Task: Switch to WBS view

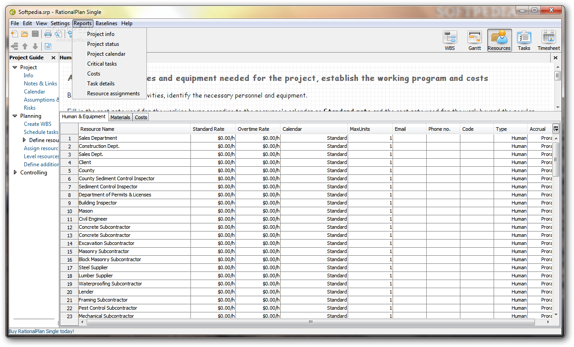Action: [x=450, y=40]
